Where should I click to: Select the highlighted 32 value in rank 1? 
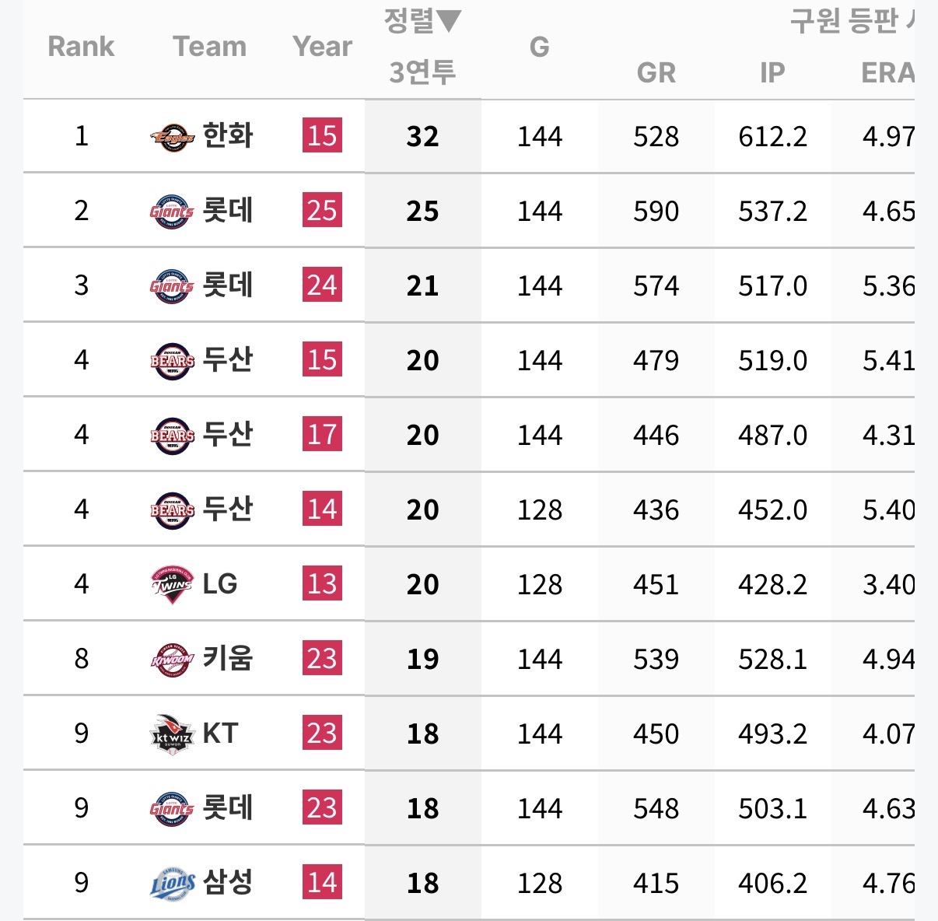[422, 137]
